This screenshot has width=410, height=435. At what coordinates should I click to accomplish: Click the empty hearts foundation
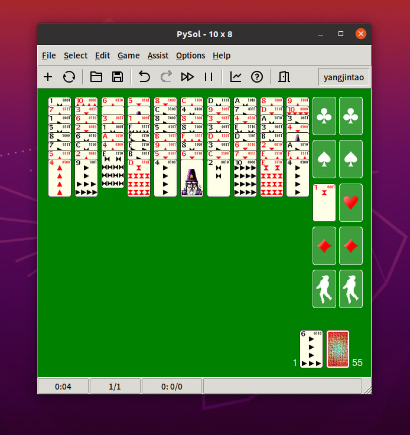(x=351, y=202)
